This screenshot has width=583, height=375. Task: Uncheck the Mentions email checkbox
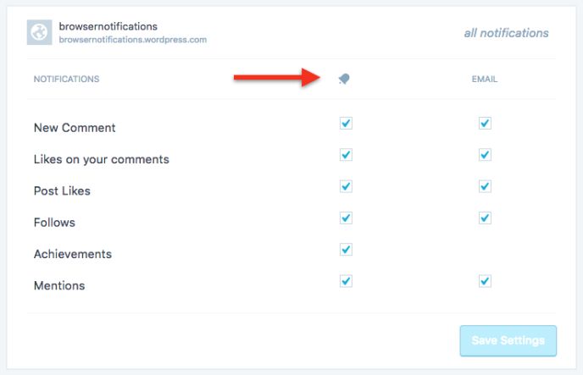click(485, 280)
